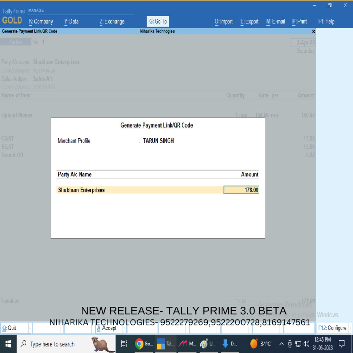353x353 pixels.
Task: Click the Amount column header in dialog
Action: point(250,174)
